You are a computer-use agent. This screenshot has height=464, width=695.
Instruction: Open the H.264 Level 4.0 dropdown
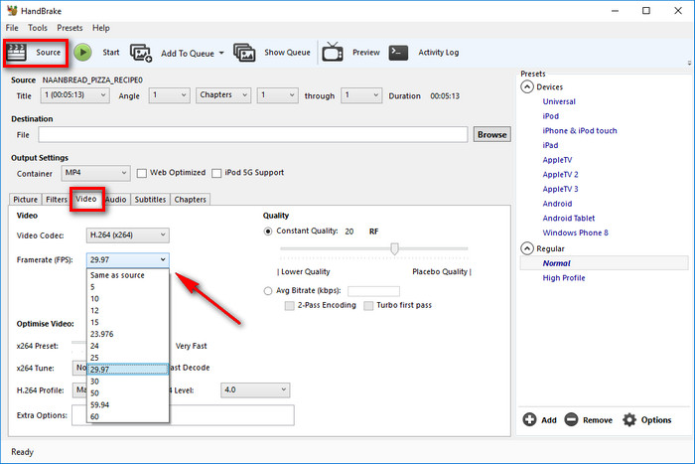point(255,390)
